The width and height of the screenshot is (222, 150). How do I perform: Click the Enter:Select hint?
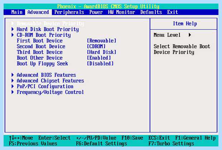54,138
